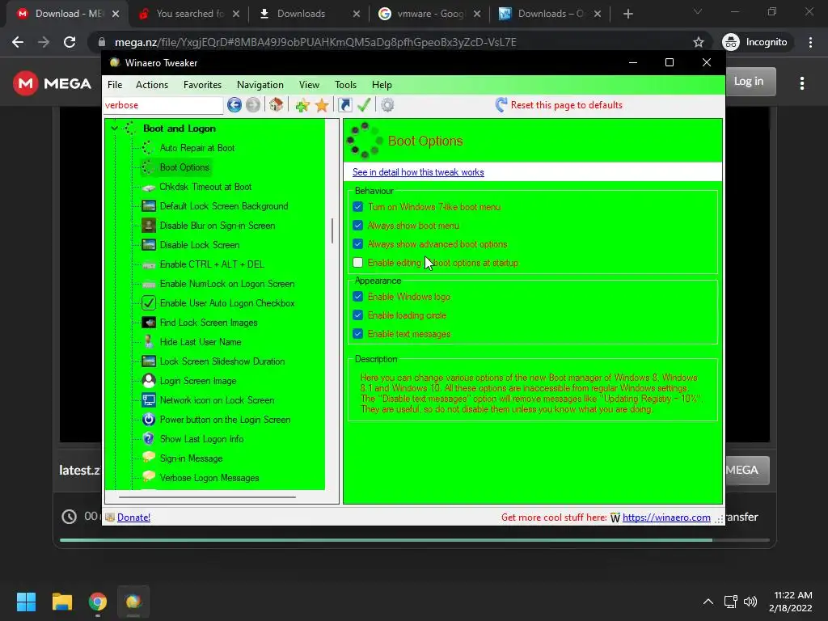Toggle Enable Windows logo checkbox
The width and height of the screenshot is (828, 621).
(x=358, y=297)
